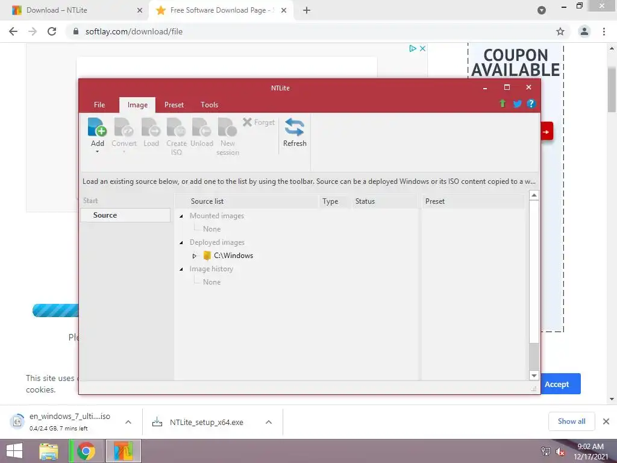Click None under Mounted images
Viewport: 617px width, 463px height.
211,229
